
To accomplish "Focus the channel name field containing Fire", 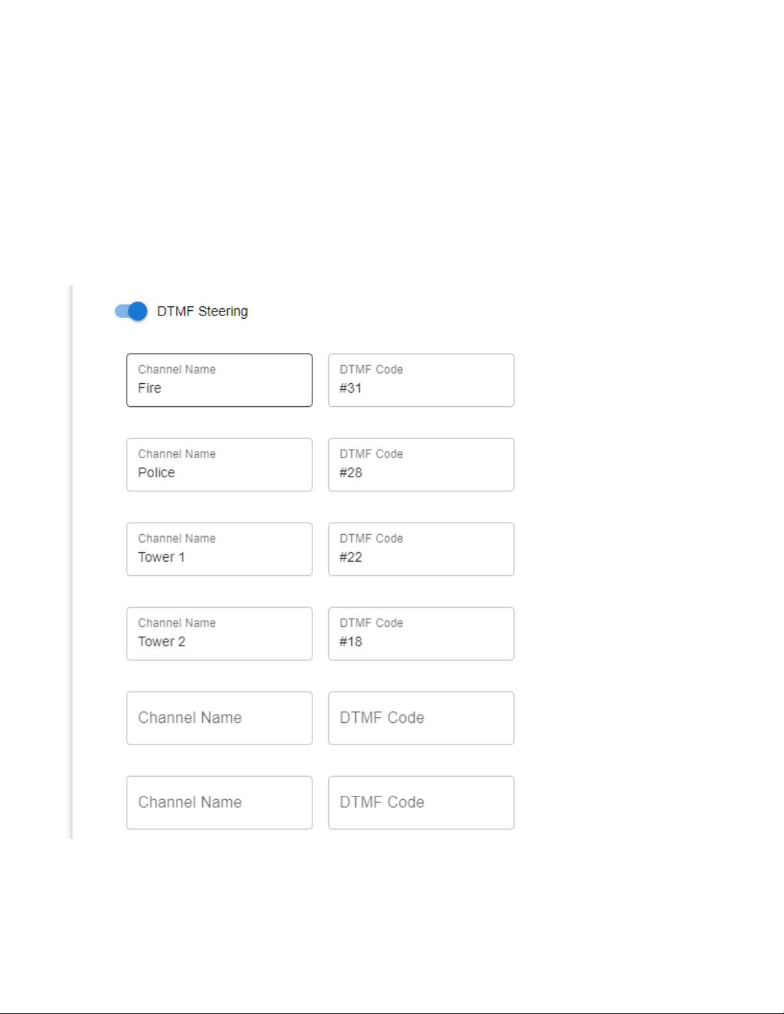I will (x=220, y=380).
